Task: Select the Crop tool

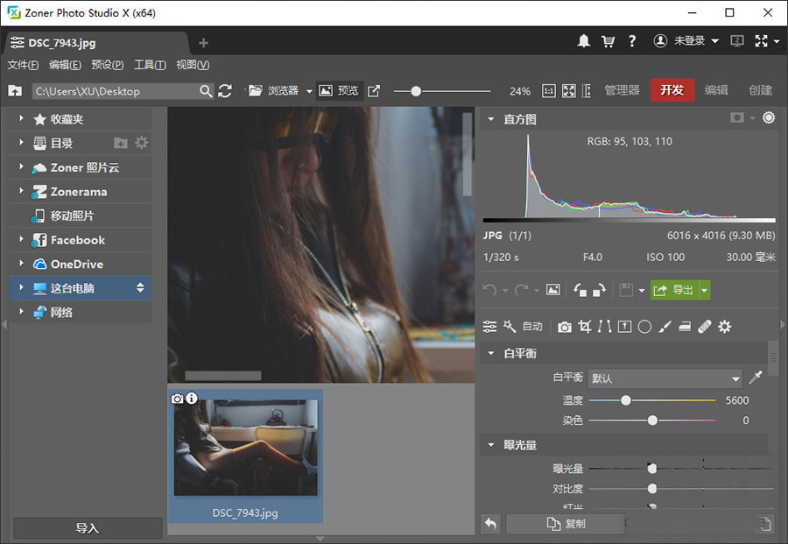Action: pos(585,327)
